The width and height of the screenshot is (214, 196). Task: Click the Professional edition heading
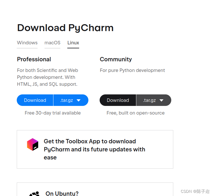pos(34,59)
